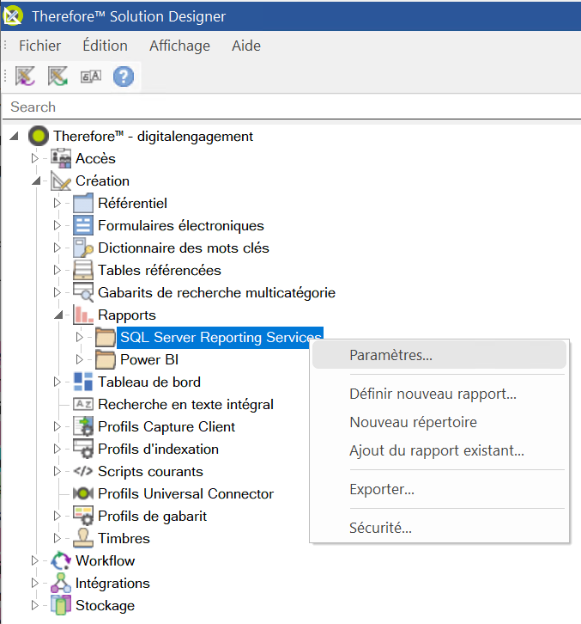This screenshot has width=581, height=624.
Task: Choose Définir nouveau rapport... in context menu
Action: click(439, 394)
